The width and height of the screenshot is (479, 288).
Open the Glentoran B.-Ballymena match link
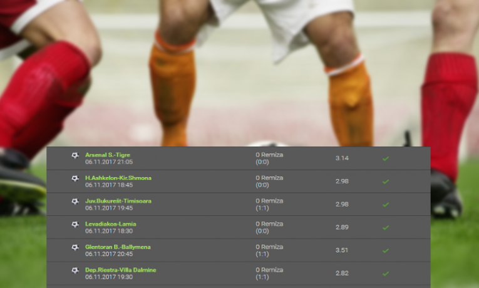[118, 247]
